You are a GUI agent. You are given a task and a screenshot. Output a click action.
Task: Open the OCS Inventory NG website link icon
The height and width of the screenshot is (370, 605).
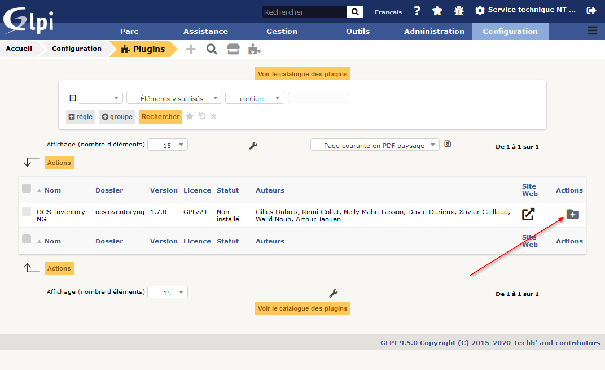528,214
